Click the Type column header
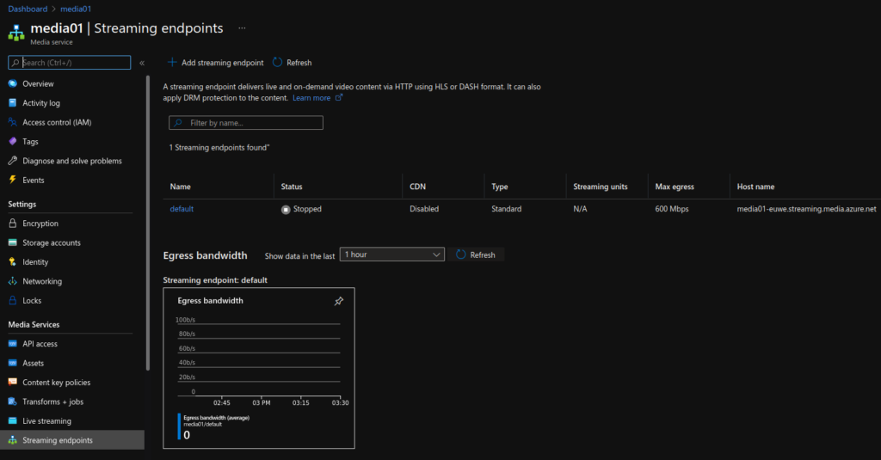881x460 pixels. 500,187
